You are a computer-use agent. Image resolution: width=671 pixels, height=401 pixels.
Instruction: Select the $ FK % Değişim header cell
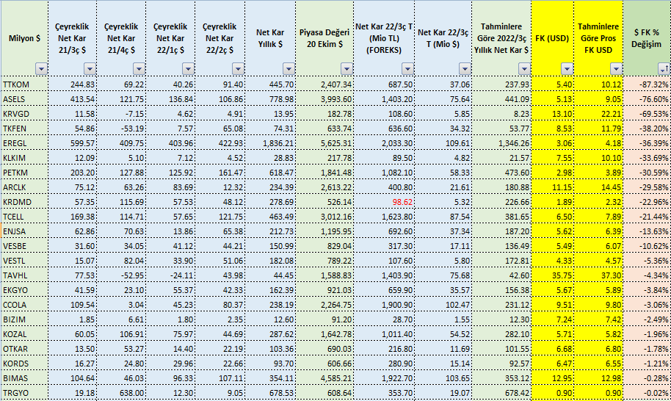click(x=647, y=38)
